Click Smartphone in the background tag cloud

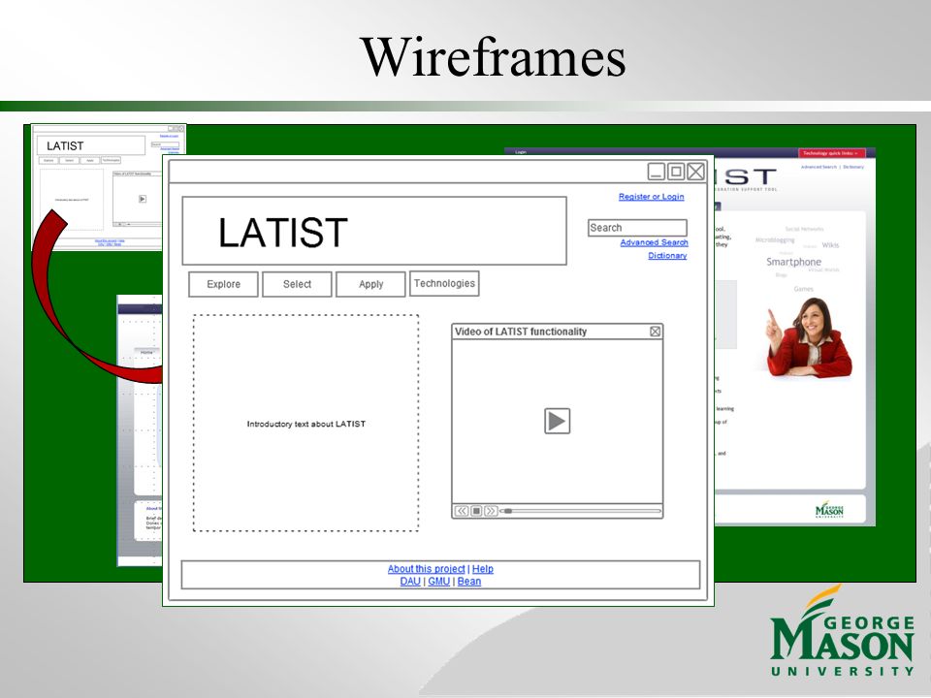pos(793,262)
